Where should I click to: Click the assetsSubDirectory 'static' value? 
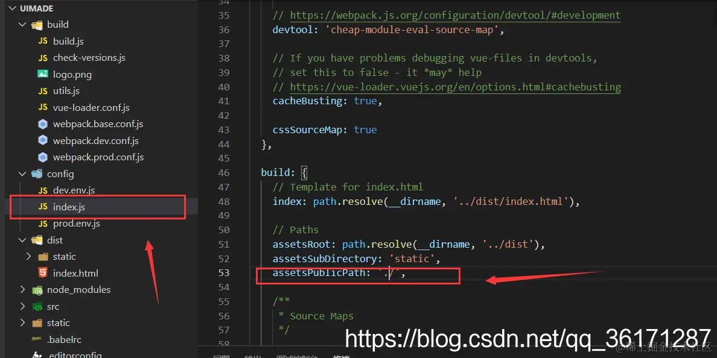412,259
